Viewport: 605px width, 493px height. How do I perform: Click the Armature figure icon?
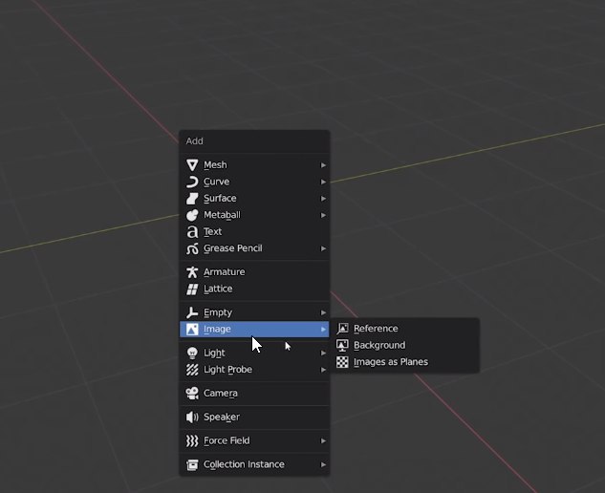click(192, 272)
